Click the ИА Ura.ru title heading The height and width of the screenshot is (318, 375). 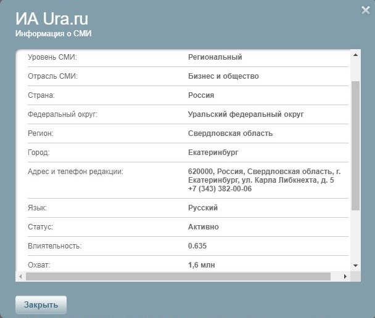click(x=52, y=18)
